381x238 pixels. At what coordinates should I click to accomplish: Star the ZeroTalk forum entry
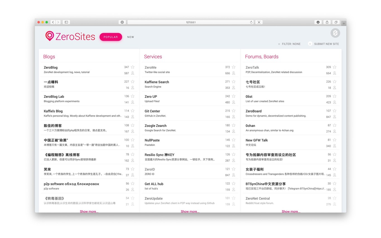(x=335, y=67)
